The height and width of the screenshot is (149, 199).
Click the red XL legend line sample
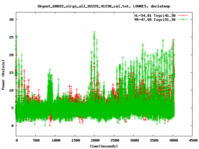tap(183, 16)
